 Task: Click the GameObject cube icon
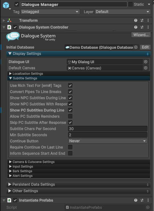coord(6,5)
